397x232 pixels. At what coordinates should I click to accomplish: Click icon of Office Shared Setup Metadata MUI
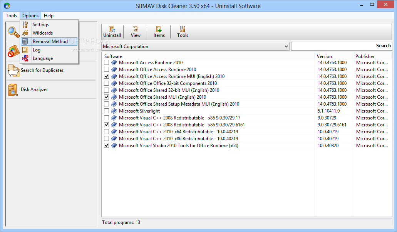click(114, 104)
